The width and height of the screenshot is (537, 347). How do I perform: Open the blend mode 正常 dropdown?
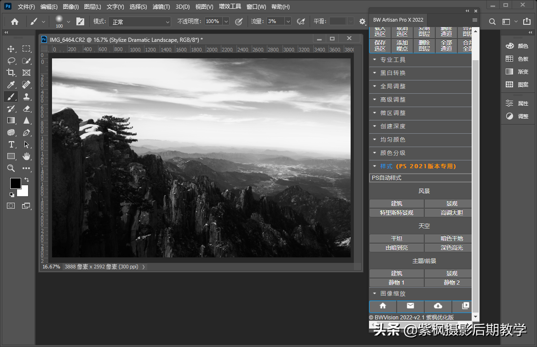[140, 22]
